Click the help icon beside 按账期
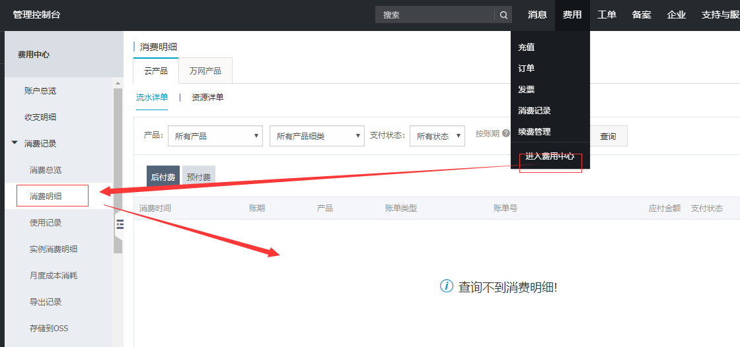Screen dimensions: 740x347 point(506,133)
